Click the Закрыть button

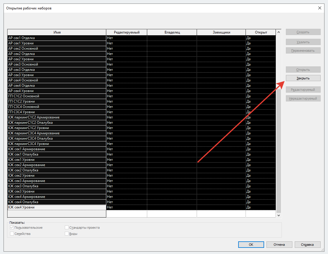[x=303, y=78]
